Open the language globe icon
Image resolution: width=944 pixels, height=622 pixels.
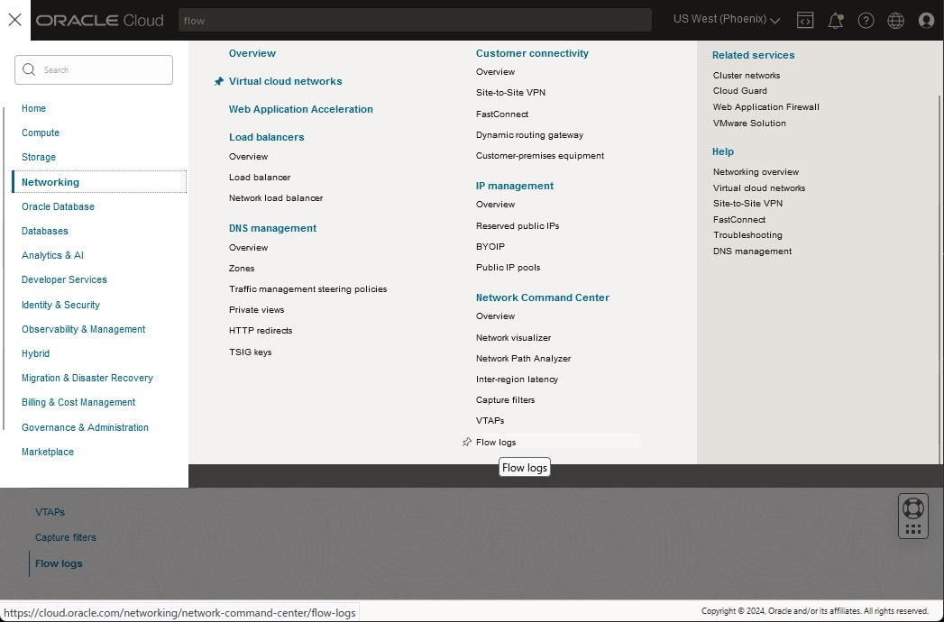896,21
